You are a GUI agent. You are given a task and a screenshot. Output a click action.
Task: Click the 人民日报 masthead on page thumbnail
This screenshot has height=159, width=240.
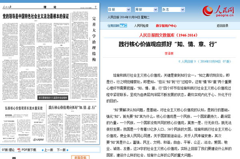click(7, 7)
